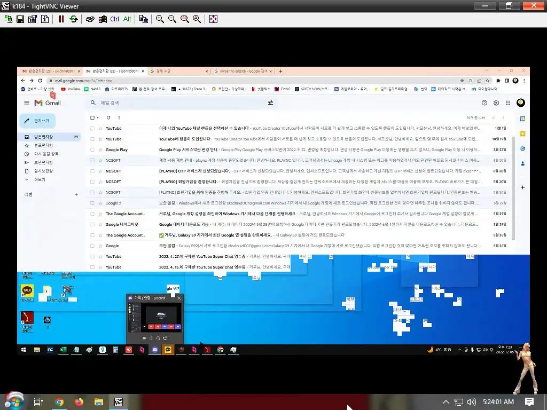Image resolution: width=547 pixels, height=410 pixels.
Task: Click the Save connection floppy icon
Action: coord(20,19)
